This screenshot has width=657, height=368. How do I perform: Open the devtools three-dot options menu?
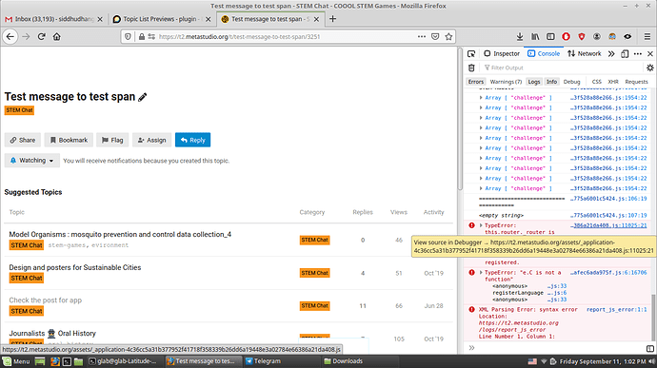tap(638, 53)
